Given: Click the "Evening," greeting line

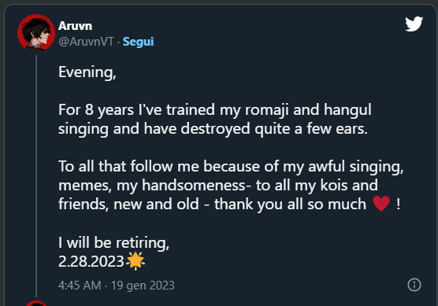Looking at the screenshot, I should tap(87, 72).
